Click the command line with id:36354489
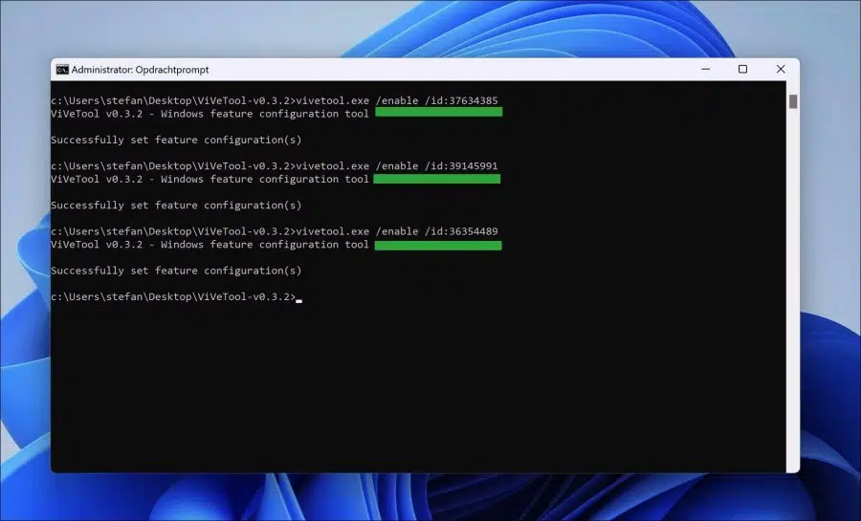The image size is (861, 521). click(274, 231)
